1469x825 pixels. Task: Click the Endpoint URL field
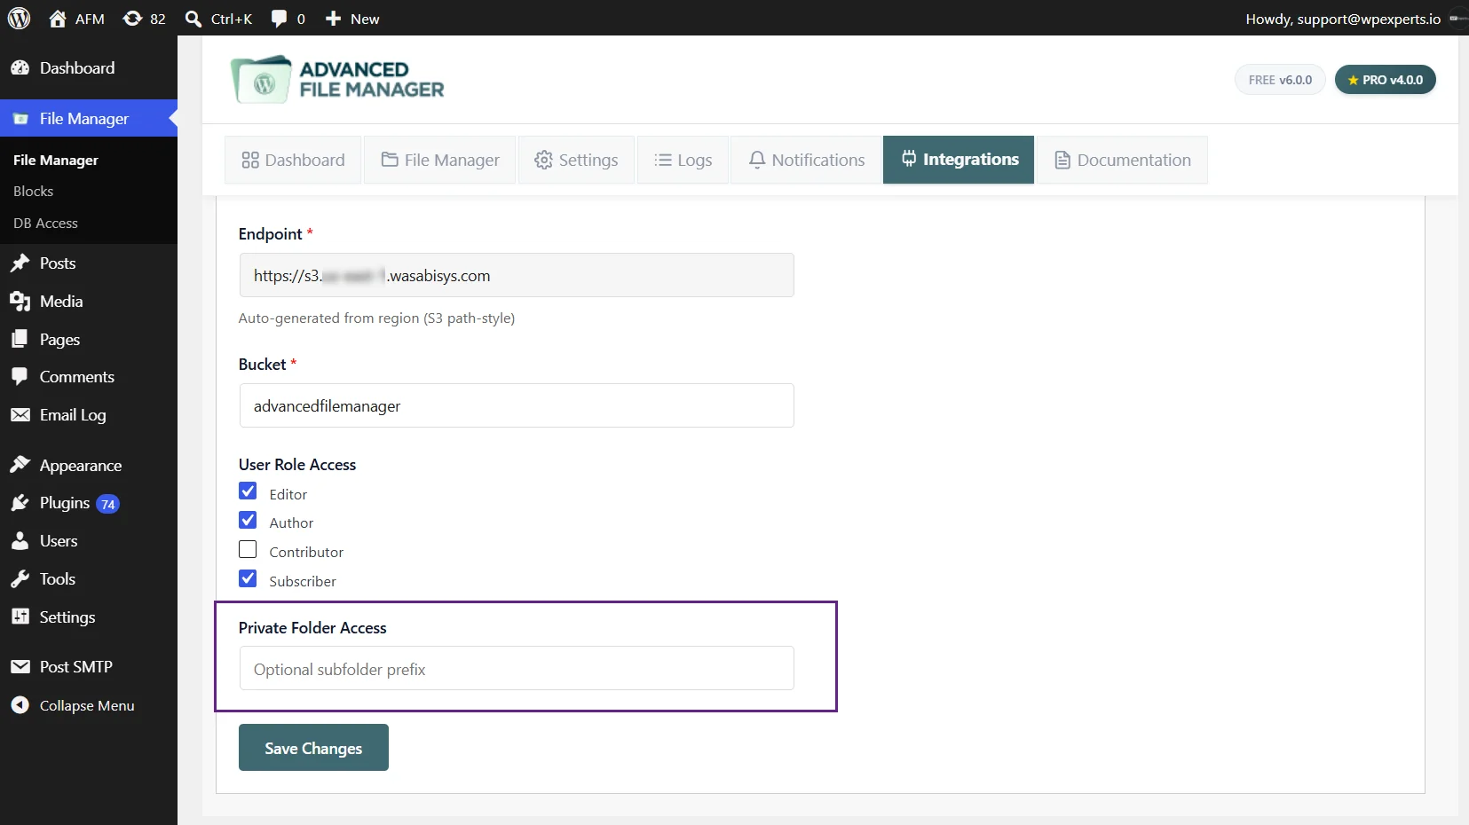pyautogui.click(x=517, y=275)
